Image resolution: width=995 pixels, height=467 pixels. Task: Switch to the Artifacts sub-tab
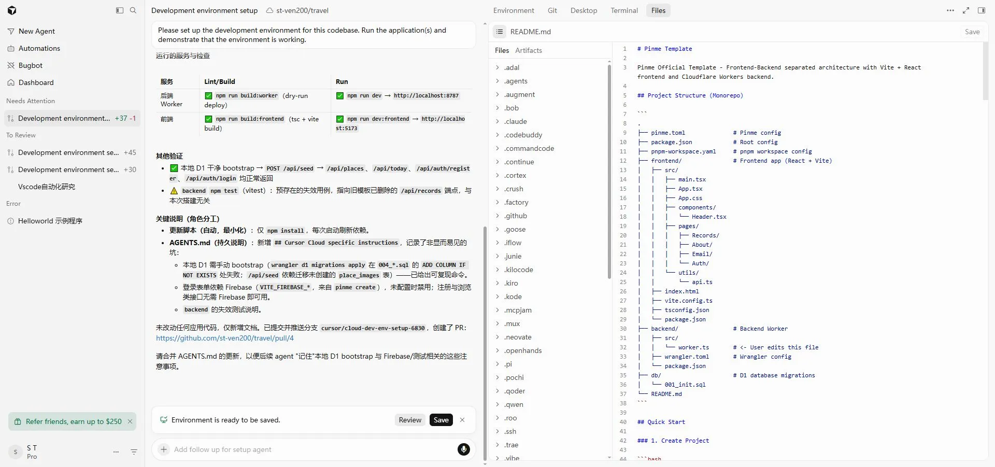coord(529,50)
